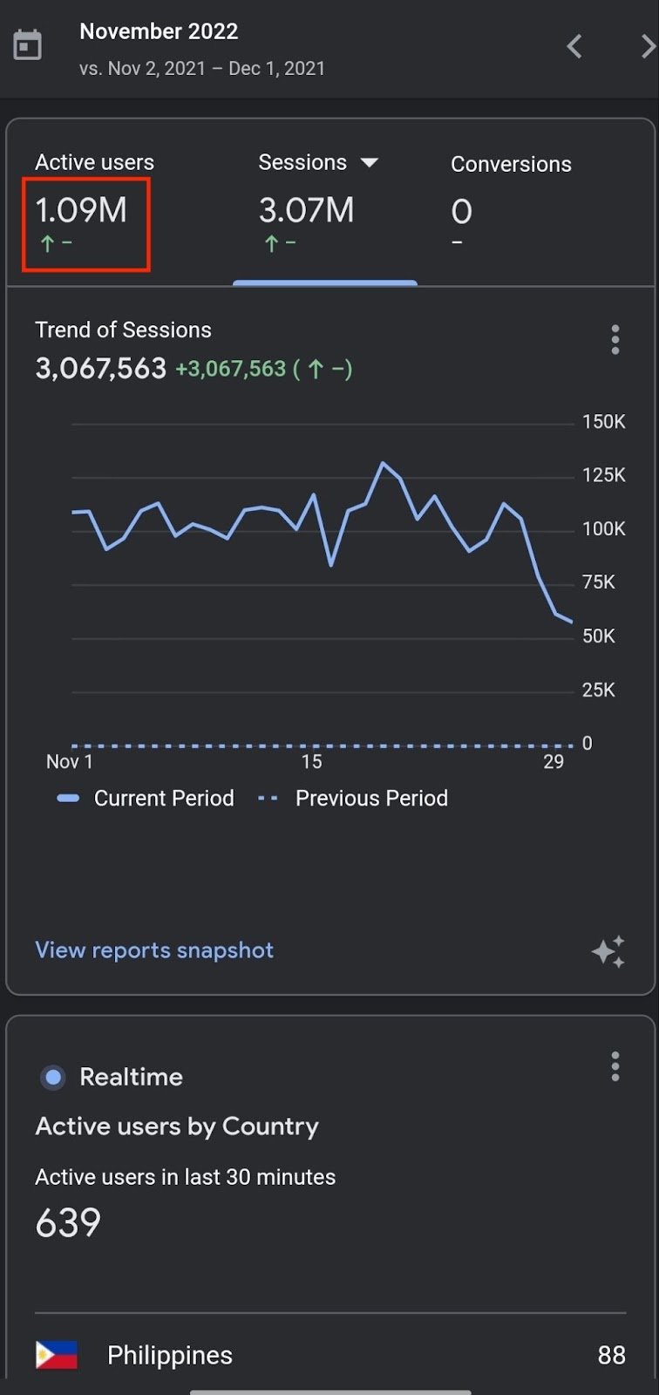This screenshot has width=659, height=1395.
Task: Tap the sessions trend line peak
Action: (x=383, y=463)
